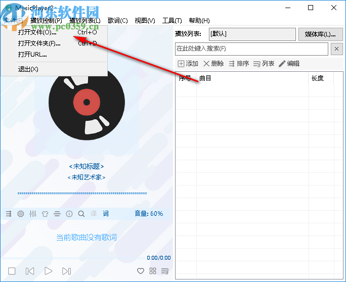The height and width of the screenshot is (282, 346).
Task: Clear the search with the X button
Action: [x=337, y=49]
